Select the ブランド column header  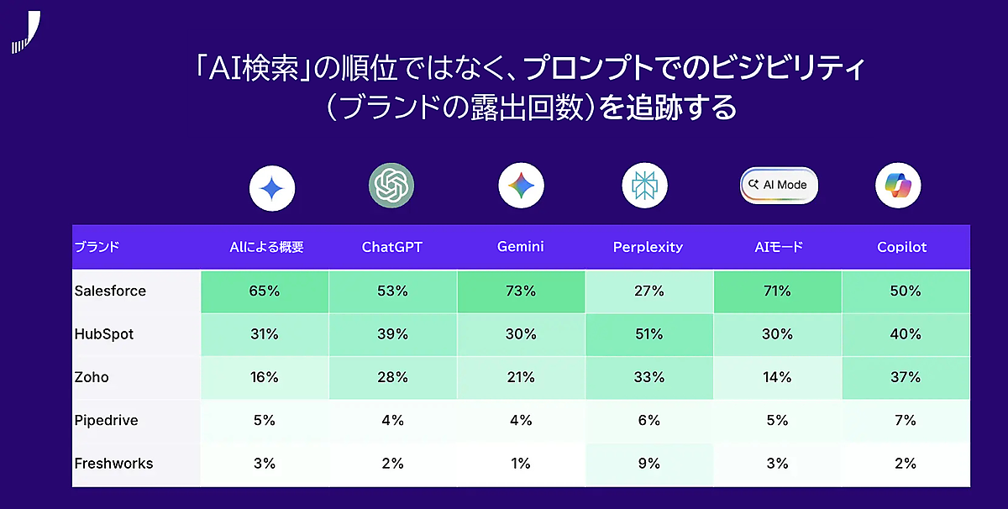tap(97, 247)
